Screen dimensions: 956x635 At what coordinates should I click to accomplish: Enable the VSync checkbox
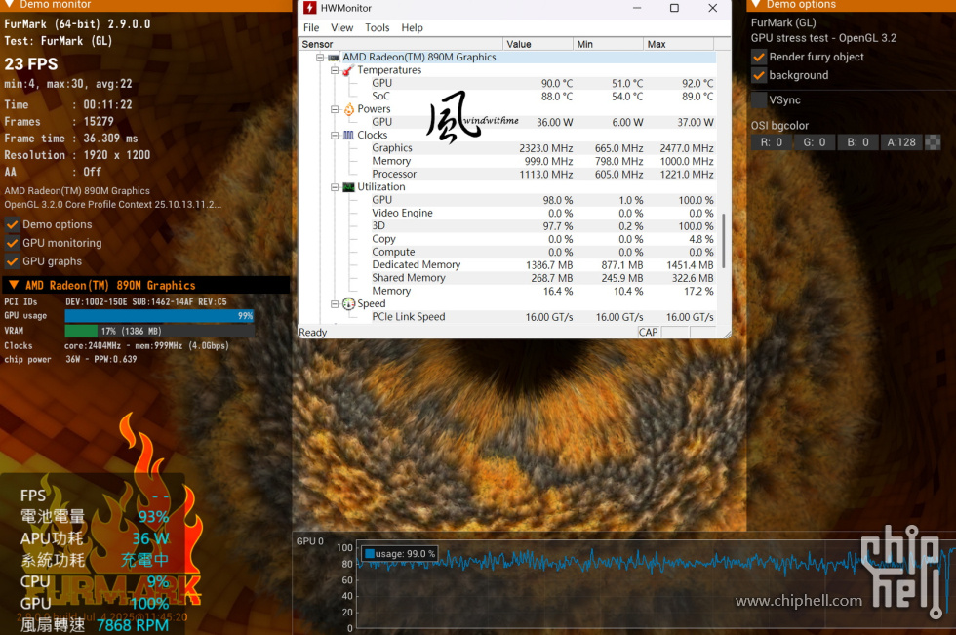[x=759, y=99]
